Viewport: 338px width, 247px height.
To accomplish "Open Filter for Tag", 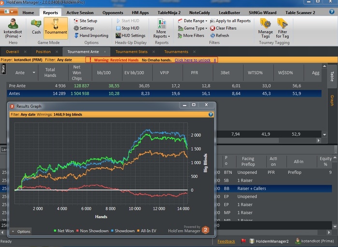I will pyautogui.click(x=282, y=28).
